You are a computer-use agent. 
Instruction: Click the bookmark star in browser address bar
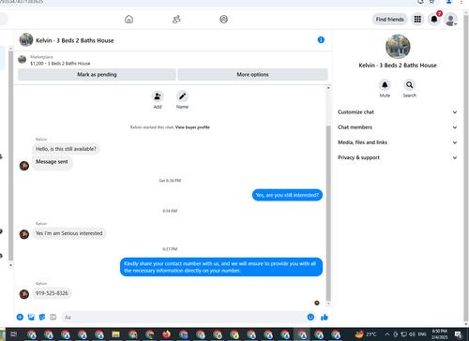431,2
